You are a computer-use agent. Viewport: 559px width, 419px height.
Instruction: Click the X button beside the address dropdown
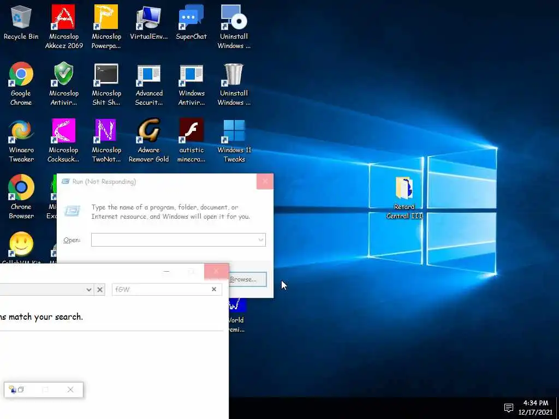point(100,289)
